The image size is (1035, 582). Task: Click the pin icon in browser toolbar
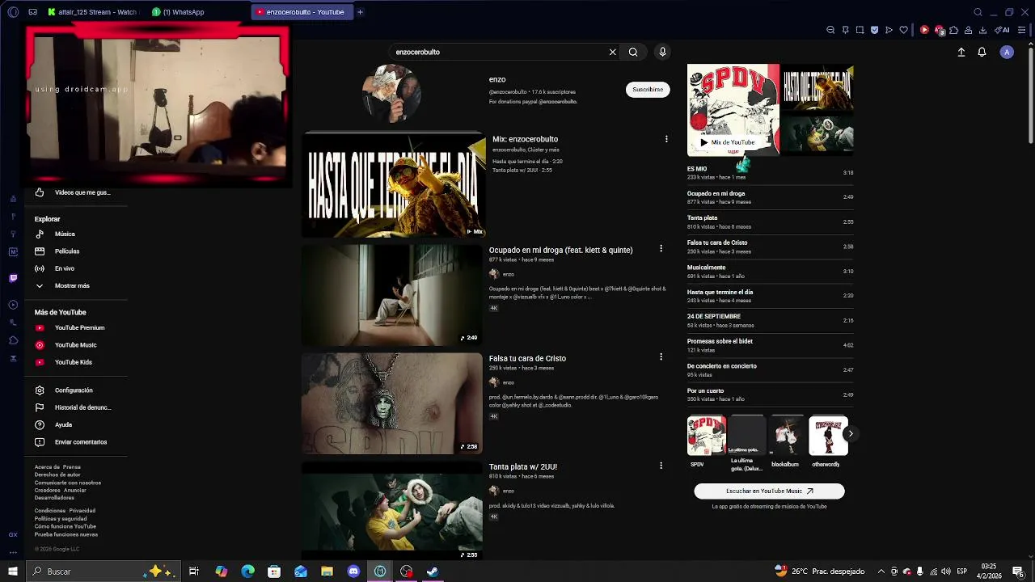pyautogui.click(x=845, y=30)
